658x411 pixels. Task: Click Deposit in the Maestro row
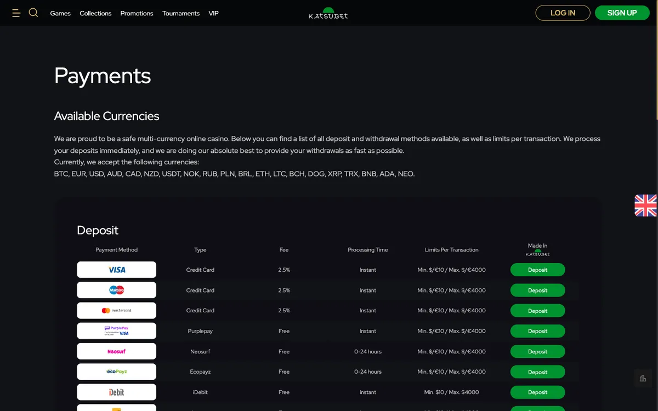(x=538, y=290)
